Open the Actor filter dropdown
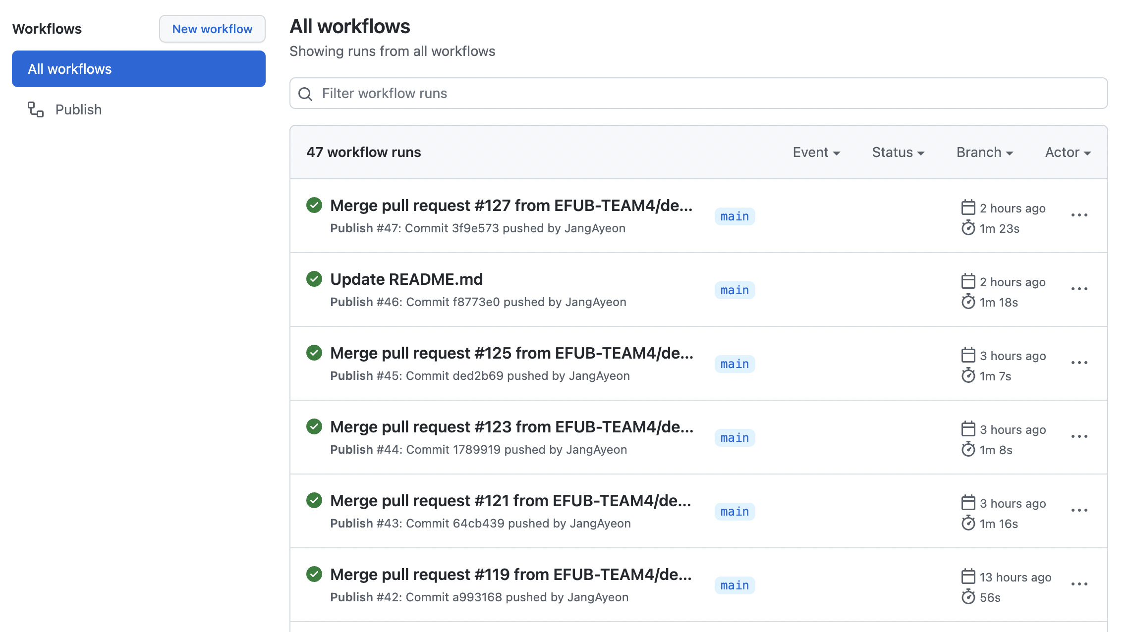The height and width of the screenshot is (632, 1132). 1068,152
